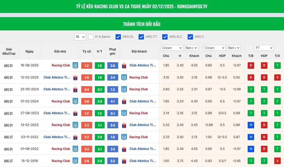
Task: Click the red X badge in 12-02-2025 row
Action: (x=277, y=77)
